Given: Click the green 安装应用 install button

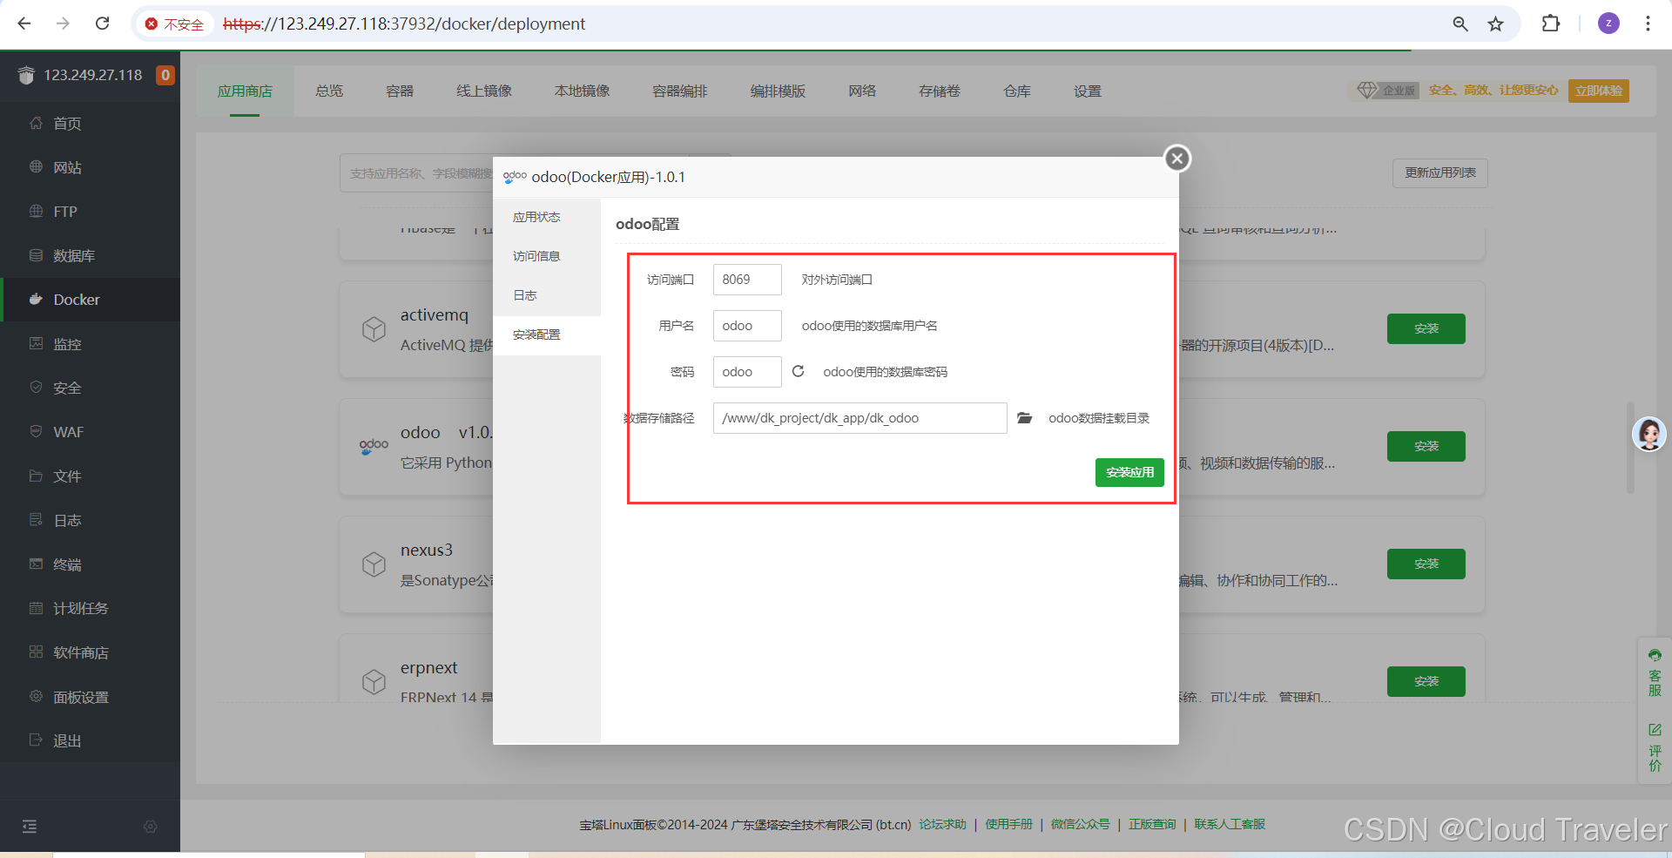Looking at the screenshot, I should tap(1129, 472).
